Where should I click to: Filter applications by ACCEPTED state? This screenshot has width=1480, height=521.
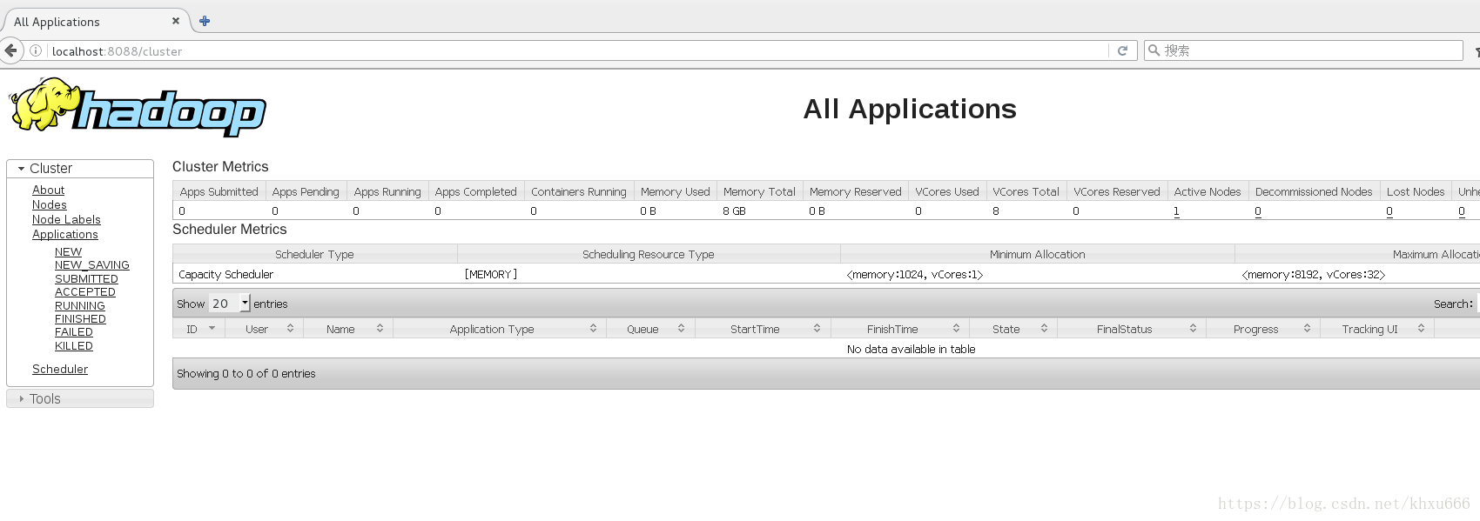[x=85, y=291]
